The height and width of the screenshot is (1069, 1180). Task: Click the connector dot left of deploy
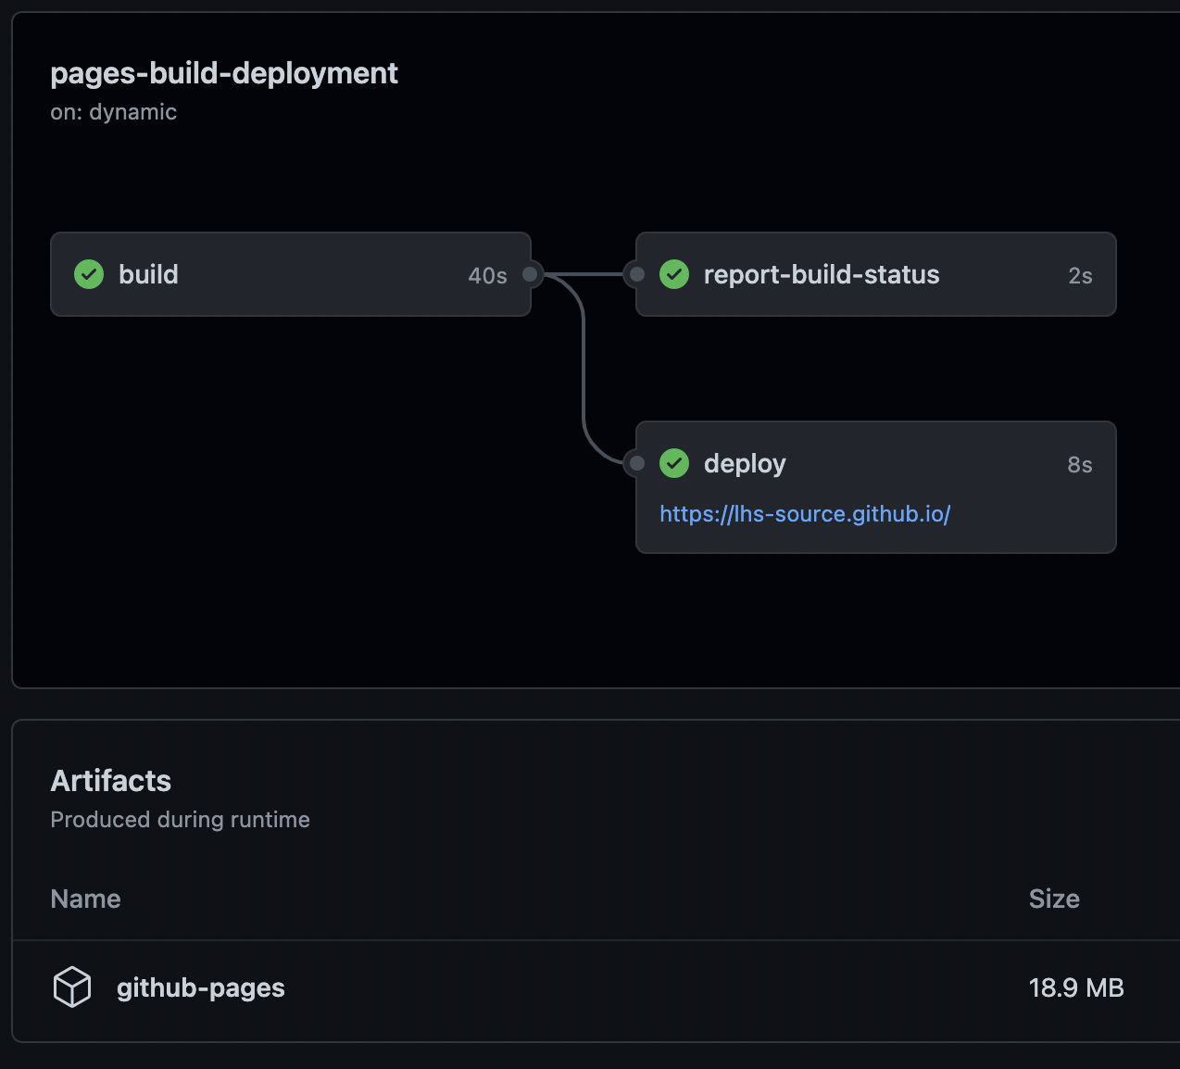[x=636, y=463]
